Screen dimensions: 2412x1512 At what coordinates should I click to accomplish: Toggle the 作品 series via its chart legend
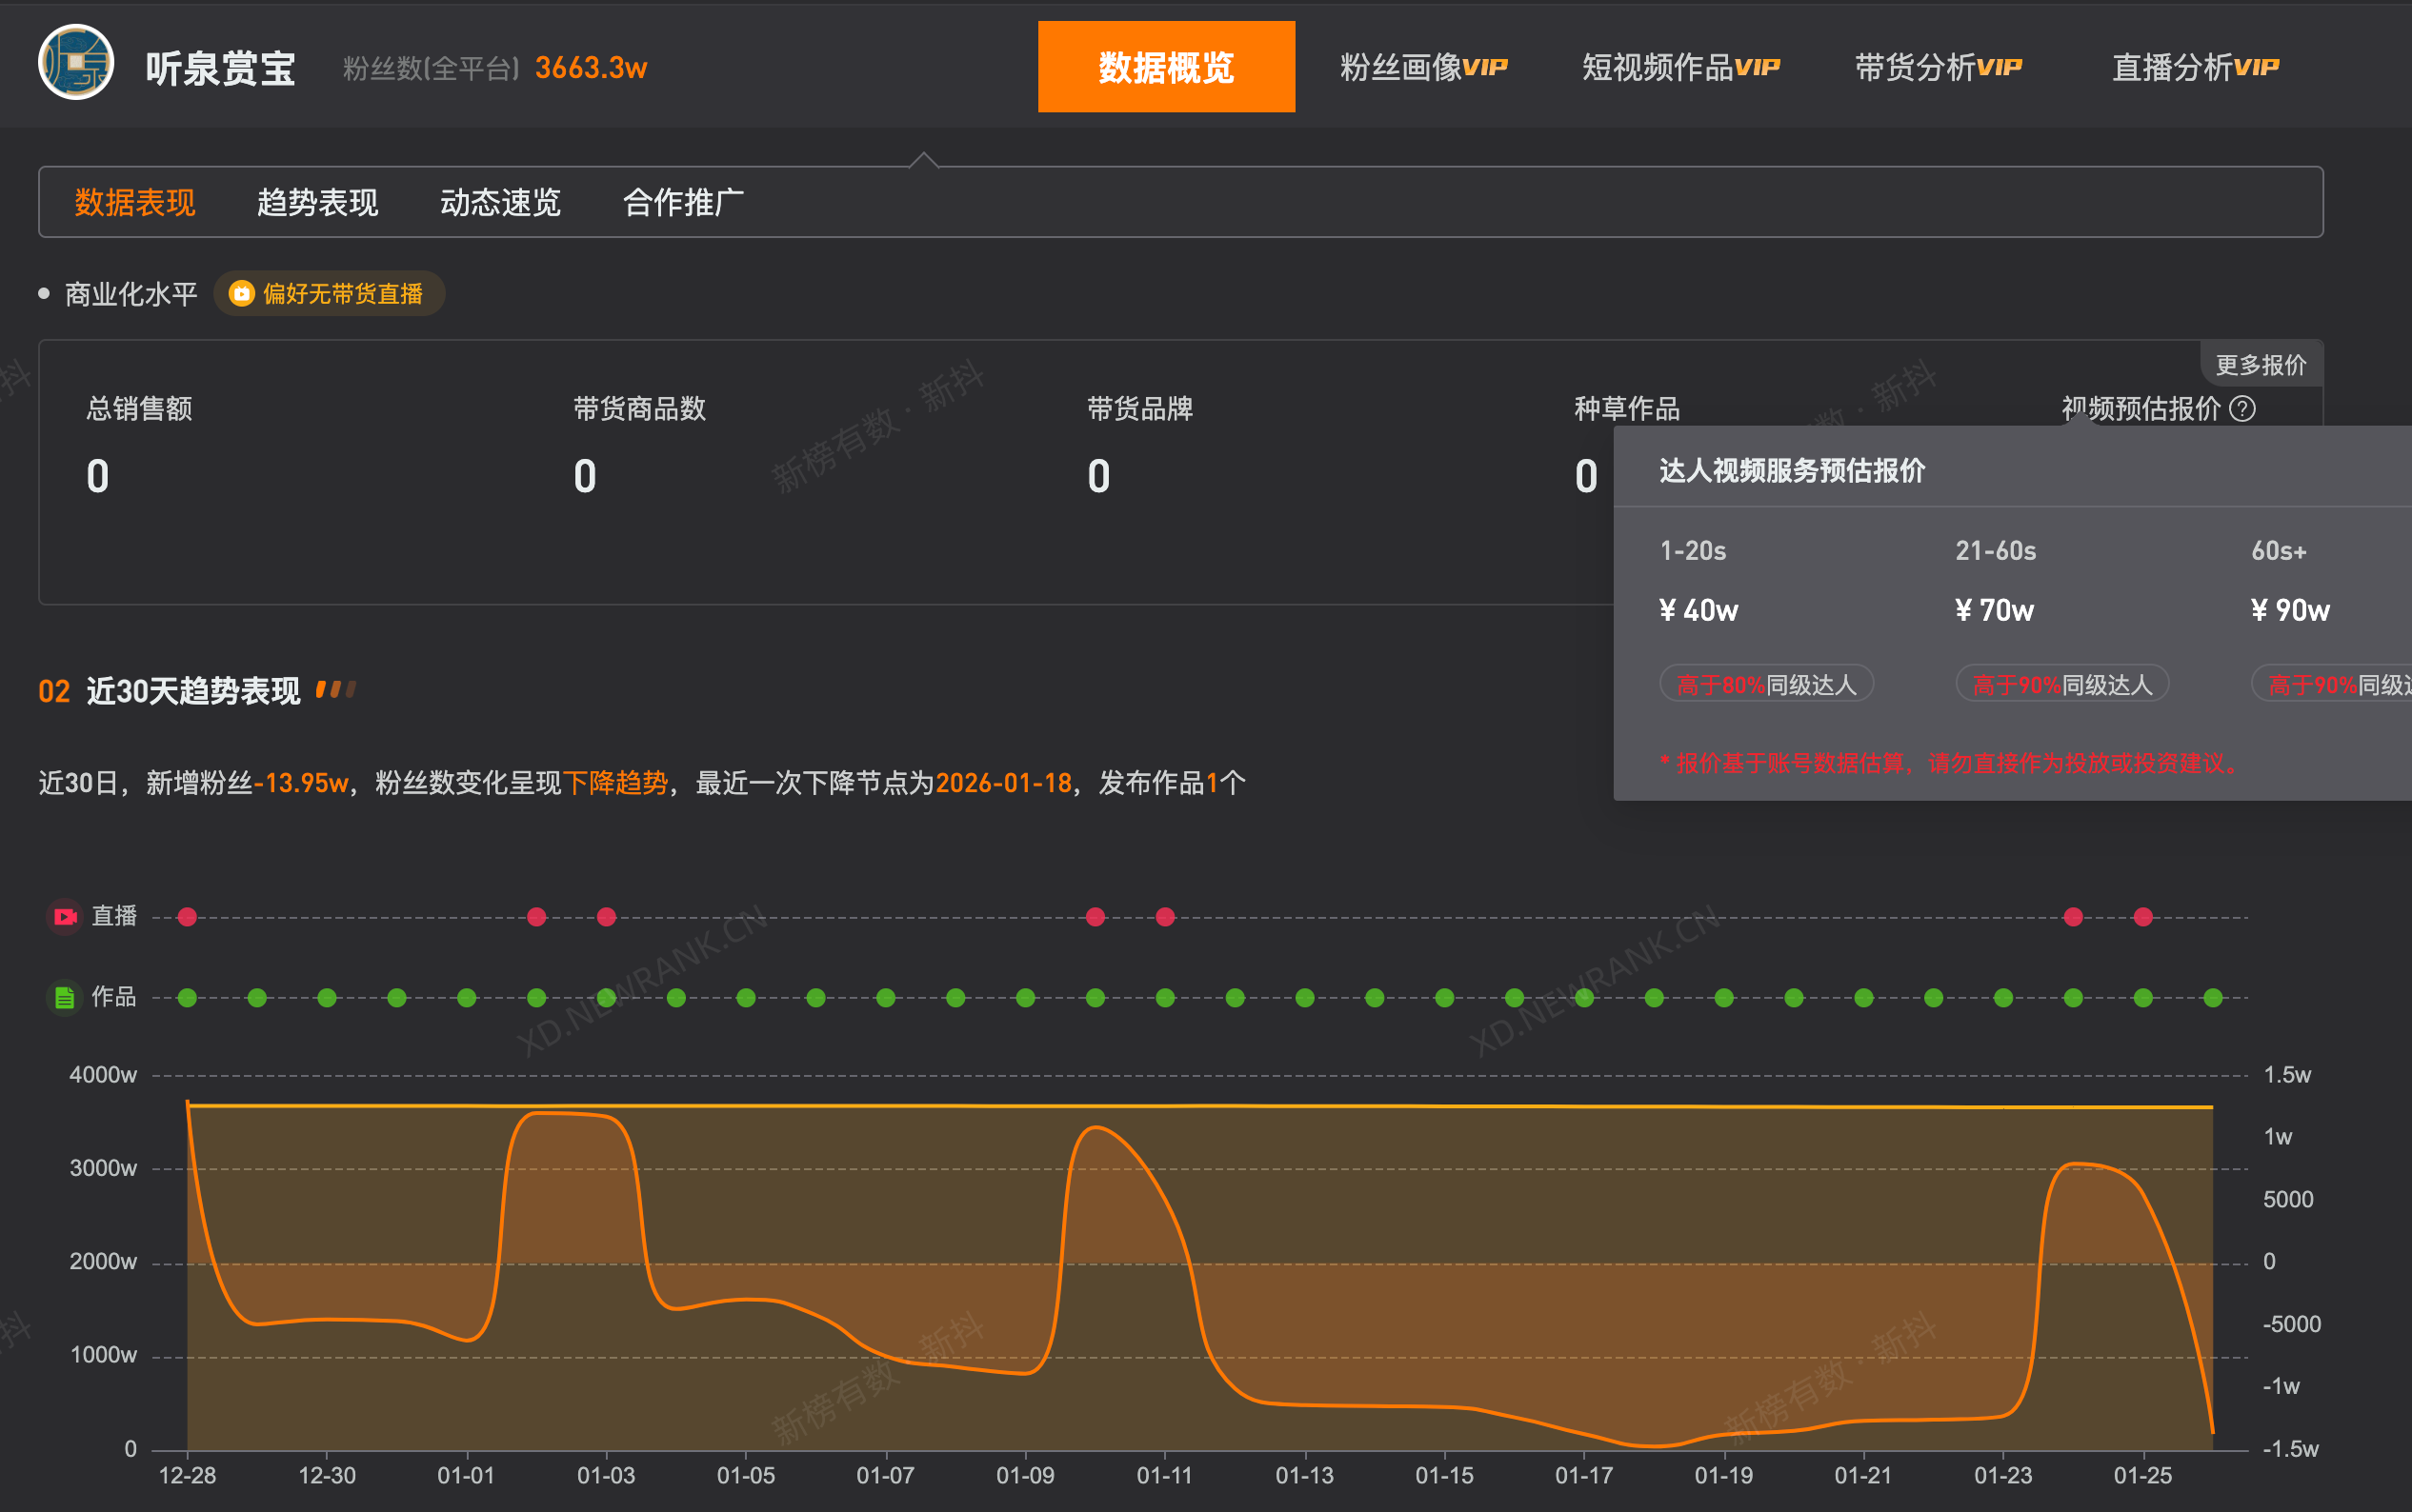pyautogui.click(x=97, y=996)
